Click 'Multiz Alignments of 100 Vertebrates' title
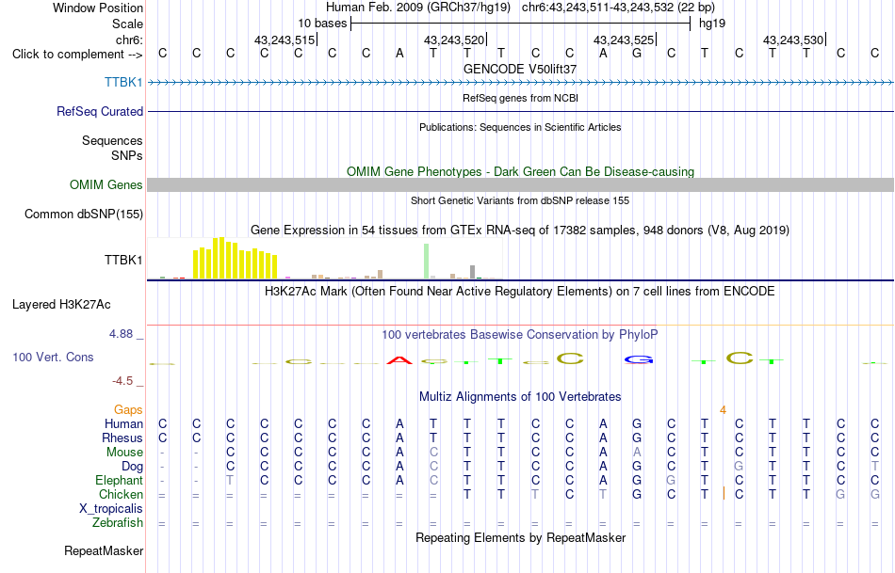 tap(520, 397)
